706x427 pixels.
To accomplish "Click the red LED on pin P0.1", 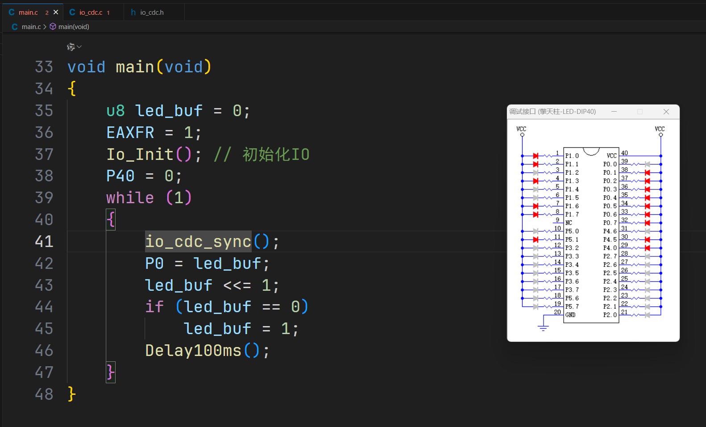I will (x=647, y=172).
